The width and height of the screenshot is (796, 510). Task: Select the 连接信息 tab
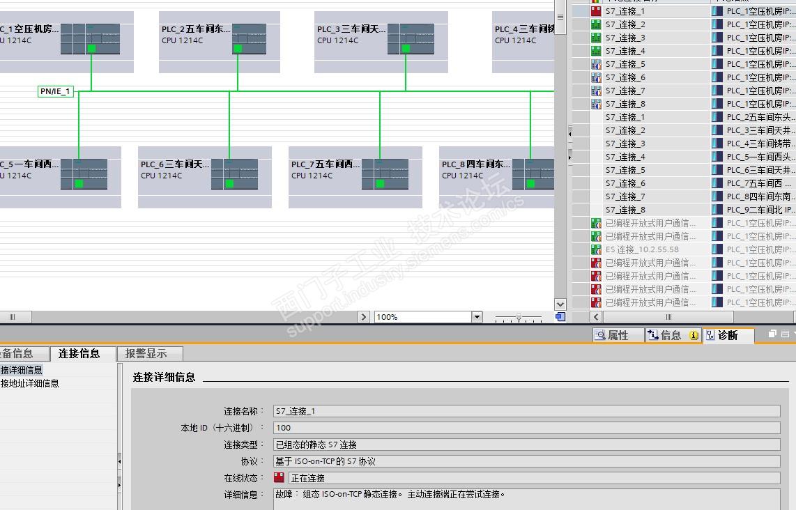pos(83,353)
